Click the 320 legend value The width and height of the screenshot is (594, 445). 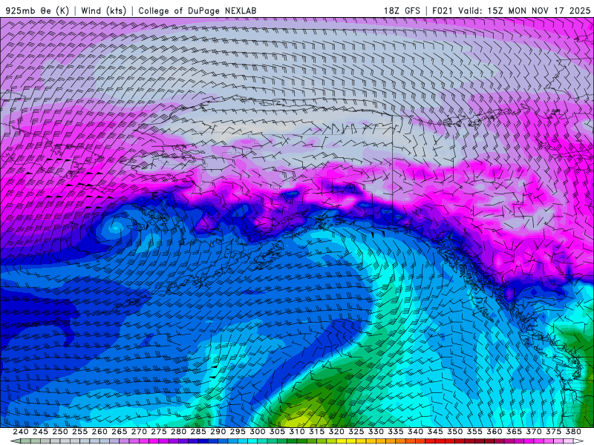tap(336, 432)
